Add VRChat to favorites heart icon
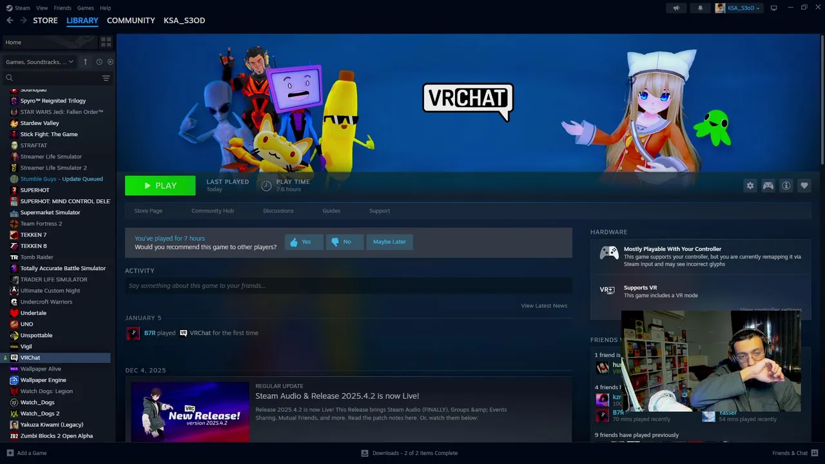Image resolution: width=825 pixels, height=464 pixels. click(804, 186)
